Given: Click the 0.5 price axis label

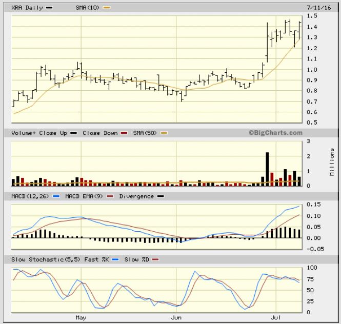Looking at the screenshot, I should (312, 123).
